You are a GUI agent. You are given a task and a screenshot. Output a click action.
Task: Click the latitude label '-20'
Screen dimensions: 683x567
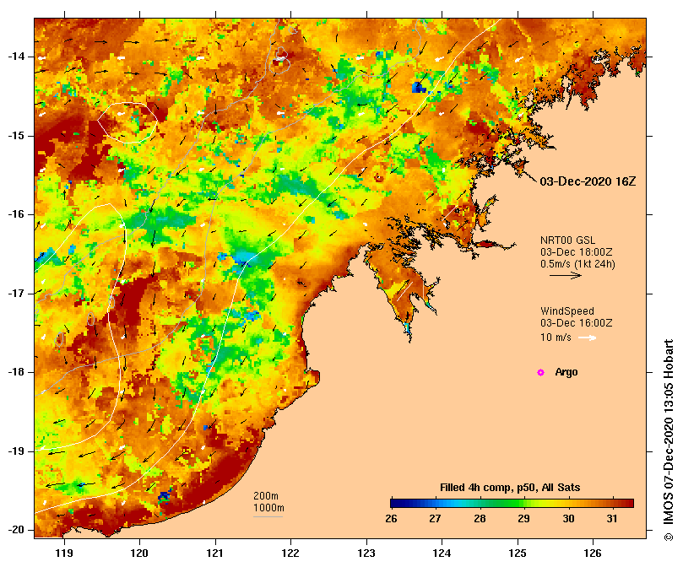(x=16, y=531)
